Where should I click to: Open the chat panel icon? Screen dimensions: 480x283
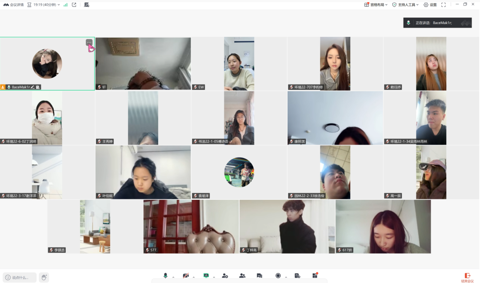[259, 276]
